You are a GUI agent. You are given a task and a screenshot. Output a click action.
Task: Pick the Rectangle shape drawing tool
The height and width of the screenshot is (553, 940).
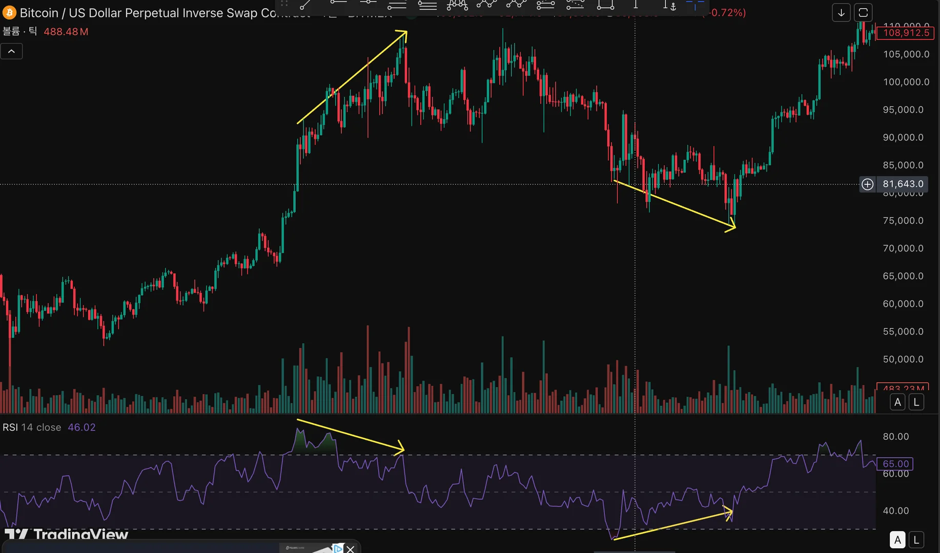[x=605, y=5]
